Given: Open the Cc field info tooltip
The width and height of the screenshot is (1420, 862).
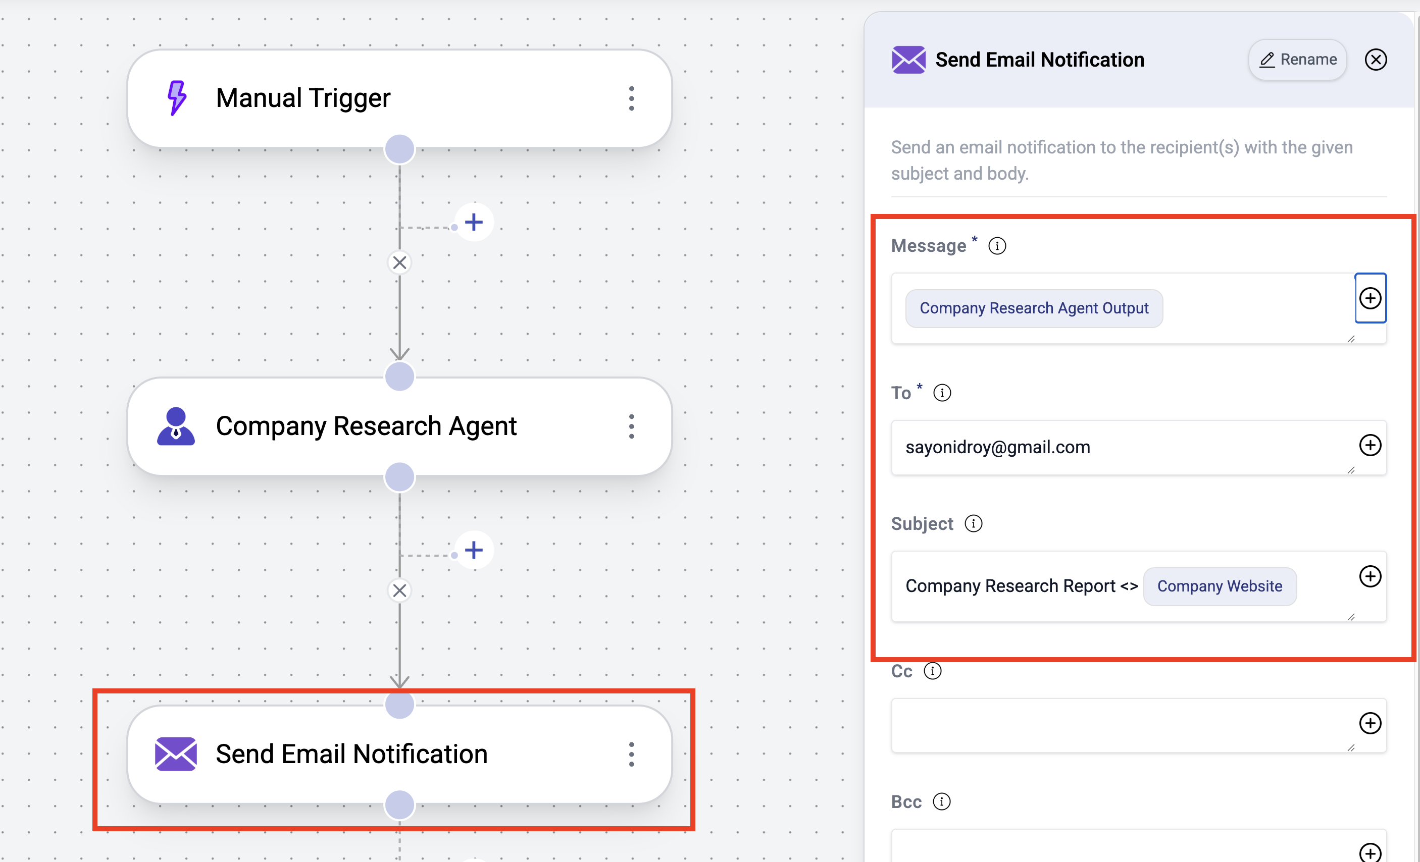Looking at the screenshot, I should pyautogui.click(x=933, y=670).
